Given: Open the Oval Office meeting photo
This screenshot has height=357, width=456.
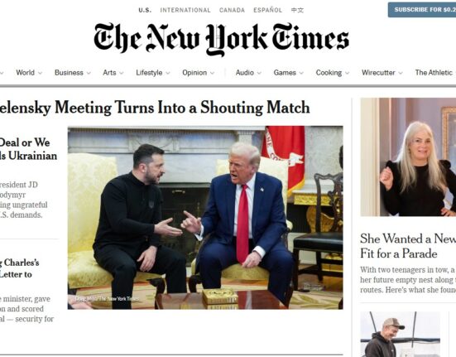Looking at the screenshot, I should (205, 217).
